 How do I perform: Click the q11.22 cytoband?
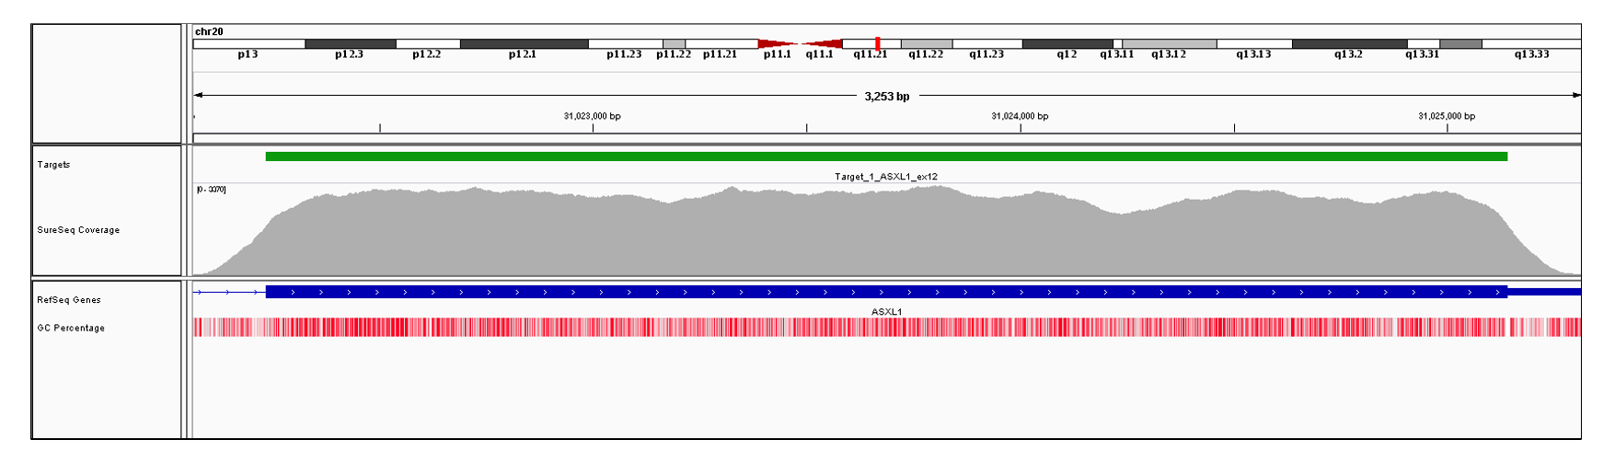tap(927, 44)
